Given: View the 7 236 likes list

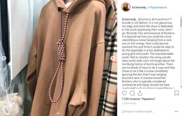Looking at the screenshot, I should pyautogui.click(x=139, y=99).
